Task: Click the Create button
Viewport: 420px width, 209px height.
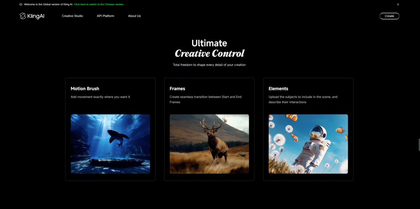Action: [x=389, y=16]
